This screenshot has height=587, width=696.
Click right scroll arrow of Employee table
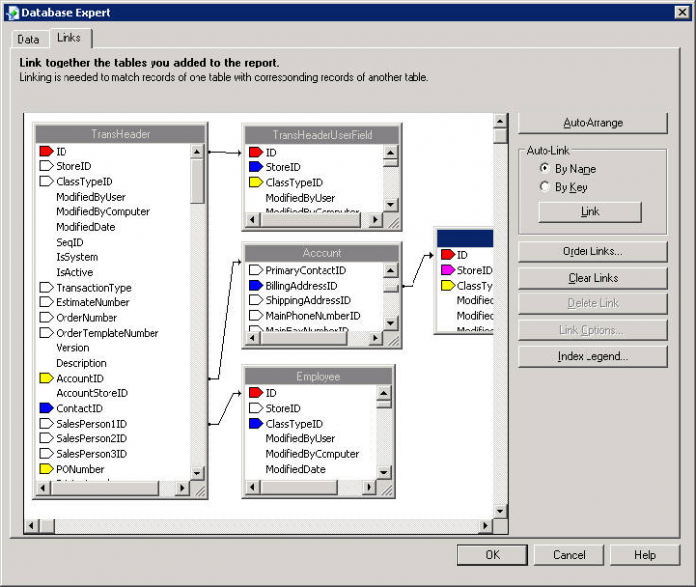pos(369,487)
